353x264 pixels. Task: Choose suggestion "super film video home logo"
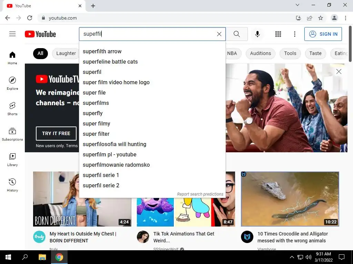[x=152, y=82]
